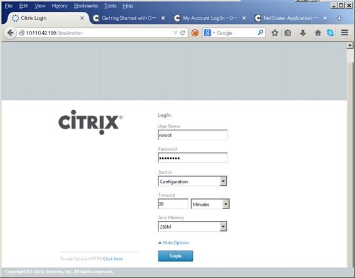Screen dimensions: 355x278
Task: Switch to the NetScaler Application tab
Action: pos(291,18)
